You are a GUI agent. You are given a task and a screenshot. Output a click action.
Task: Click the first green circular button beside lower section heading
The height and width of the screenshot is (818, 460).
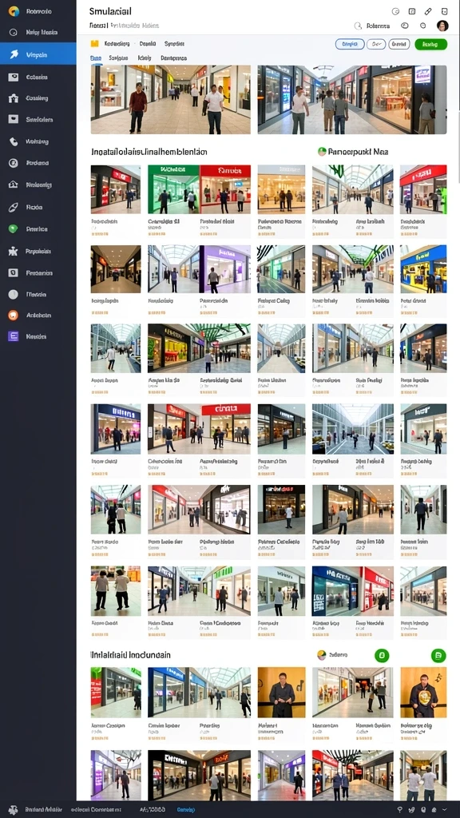tap(382, 655)
